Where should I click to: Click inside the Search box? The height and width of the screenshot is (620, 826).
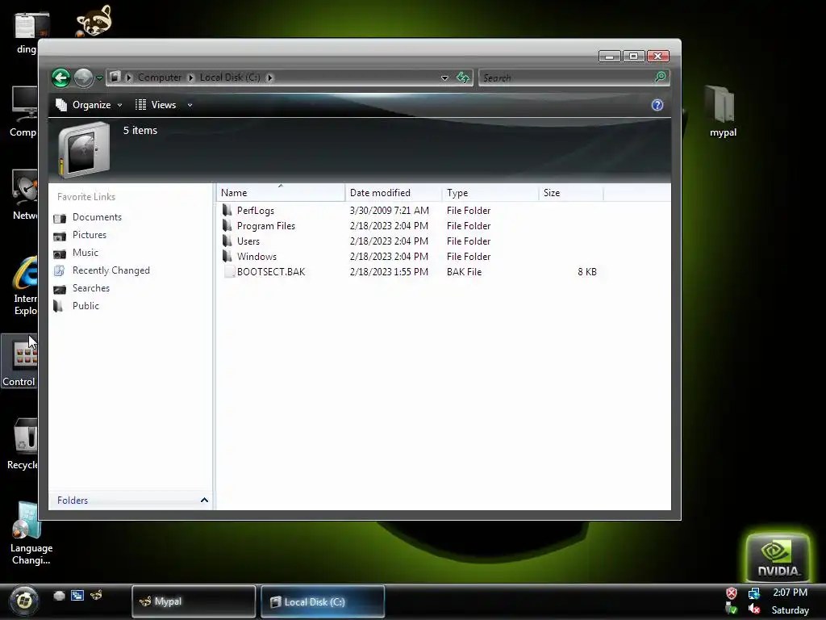565,78
